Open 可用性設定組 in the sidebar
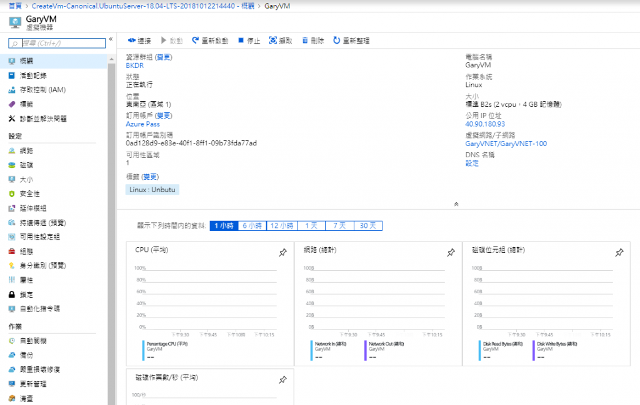This screenshot has width=640, height=405. 53,237
